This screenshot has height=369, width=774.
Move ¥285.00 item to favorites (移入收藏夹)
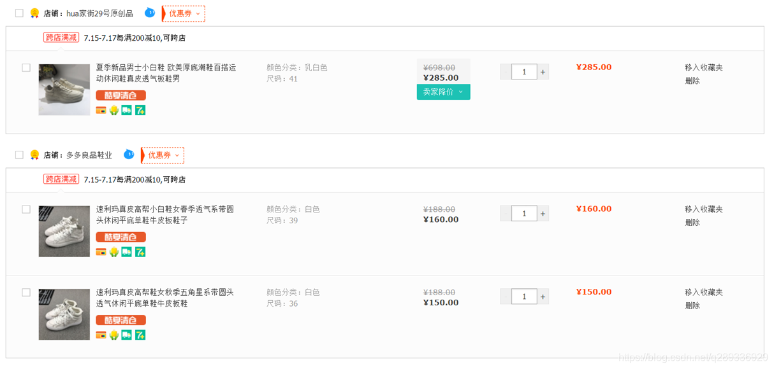[704, 67]
